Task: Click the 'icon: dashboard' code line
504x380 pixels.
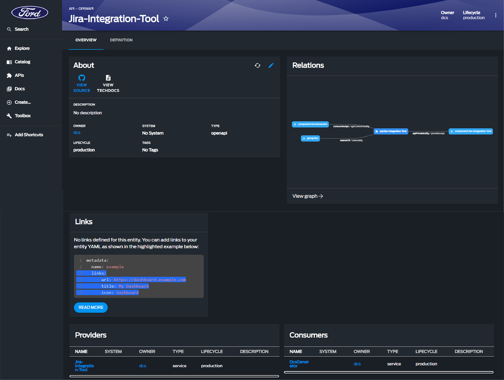Action: [120, 293]
